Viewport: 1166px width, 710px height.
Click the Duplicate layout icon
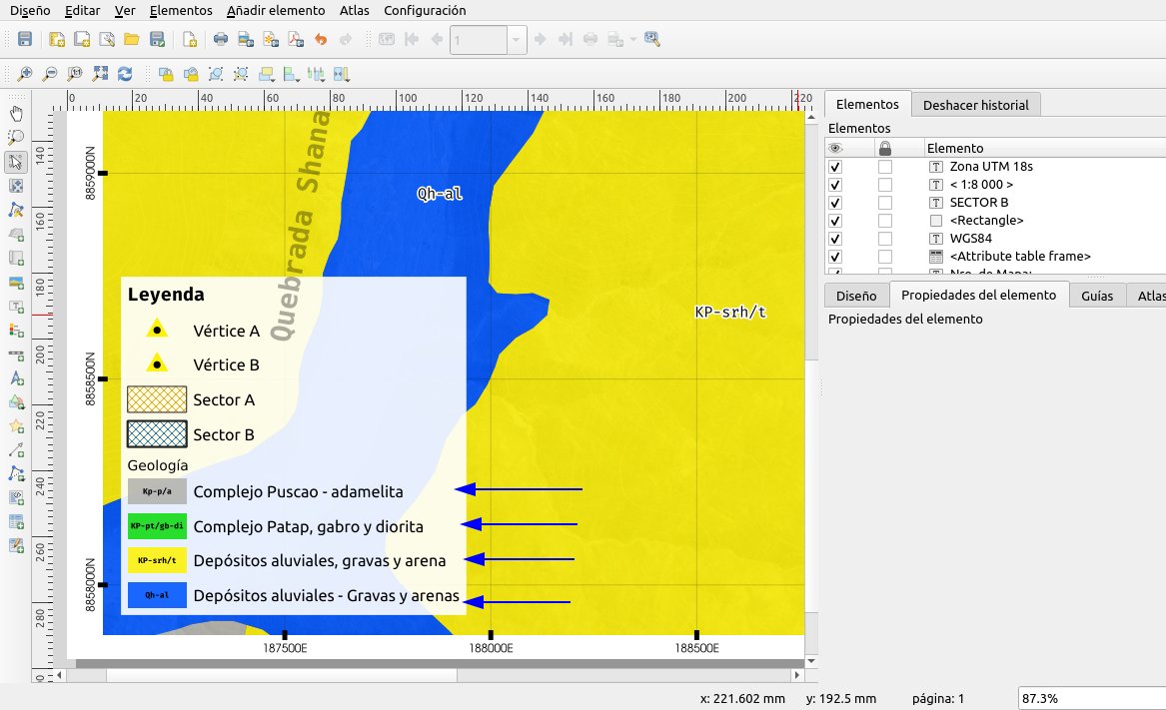pyautogui.click(x=82, y=39)
